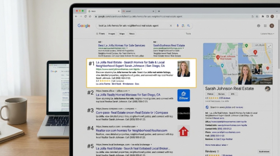280x156 pixels.
Task: Open the Compass logo thumbnail
Action: (183, 113)
